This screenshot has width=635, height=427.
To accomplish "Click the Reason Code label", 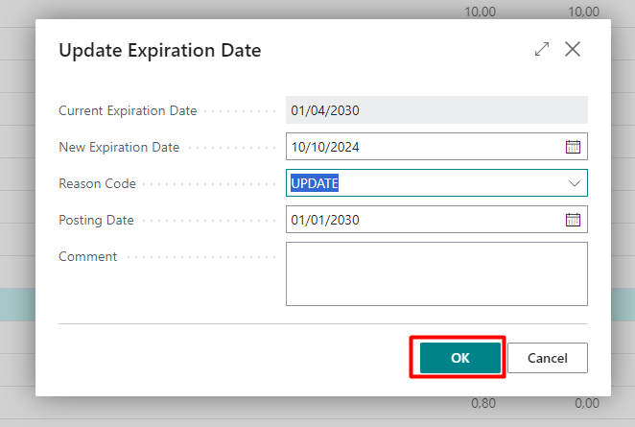I will (97, 183).
